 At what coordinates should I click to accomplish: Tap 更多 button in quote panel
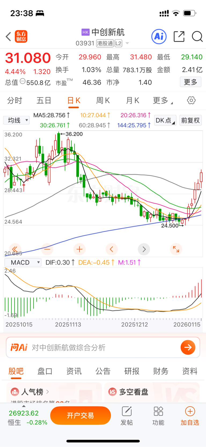pyautogui.click(x=190, y=82)
